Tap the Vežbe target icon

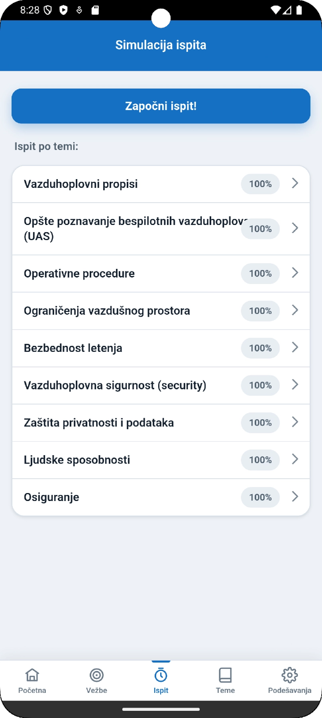(x=96, y=675)
